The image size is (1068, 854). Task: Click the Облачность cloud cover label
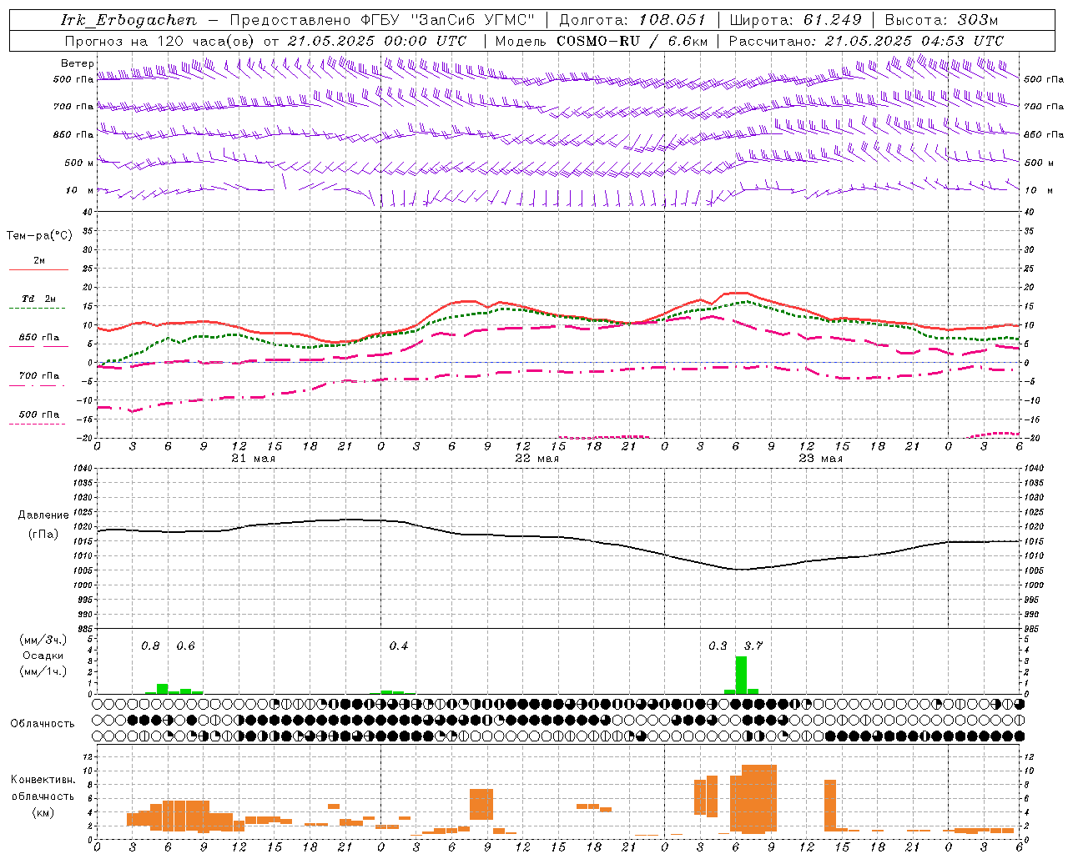pyautogui.click(x=43, y=724)
